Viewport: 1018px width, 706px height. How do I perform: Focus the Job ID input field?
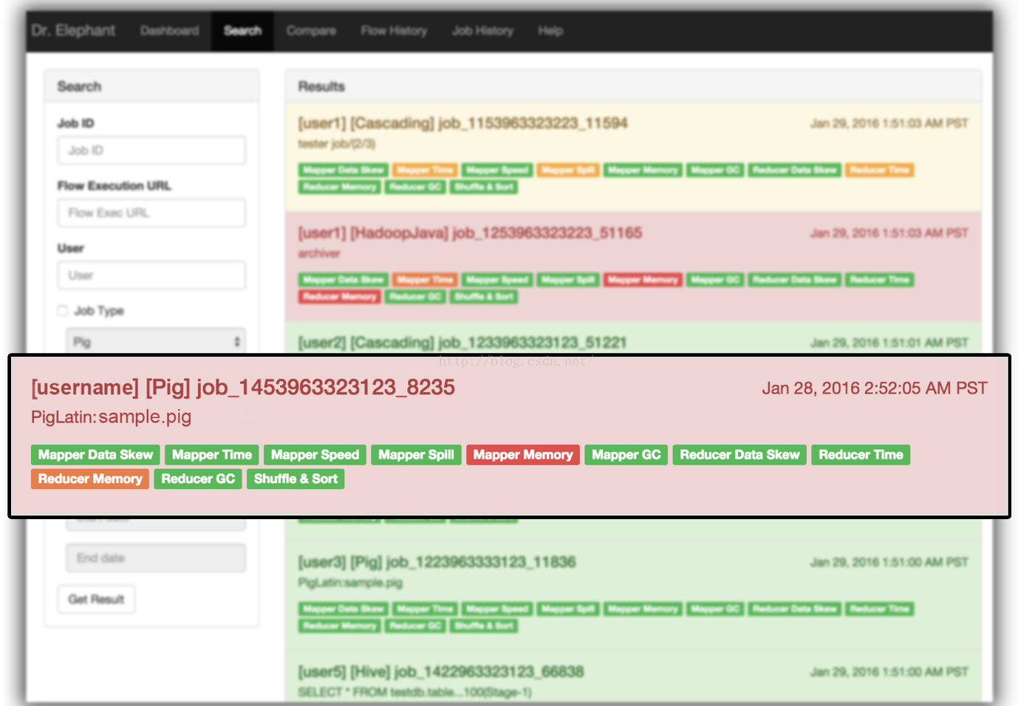(151, 150)
